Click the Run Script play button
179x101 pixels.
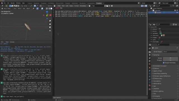point(112,6)
